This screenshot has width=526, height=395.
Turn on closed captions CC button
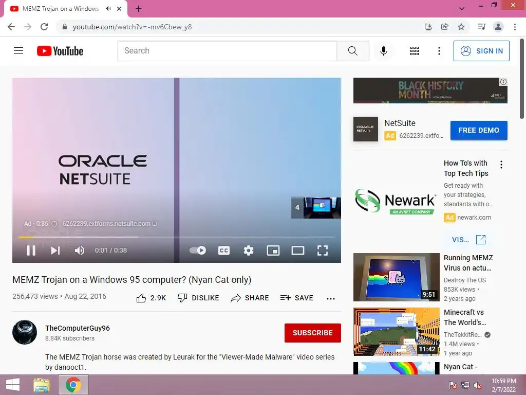tap(224, 250)
